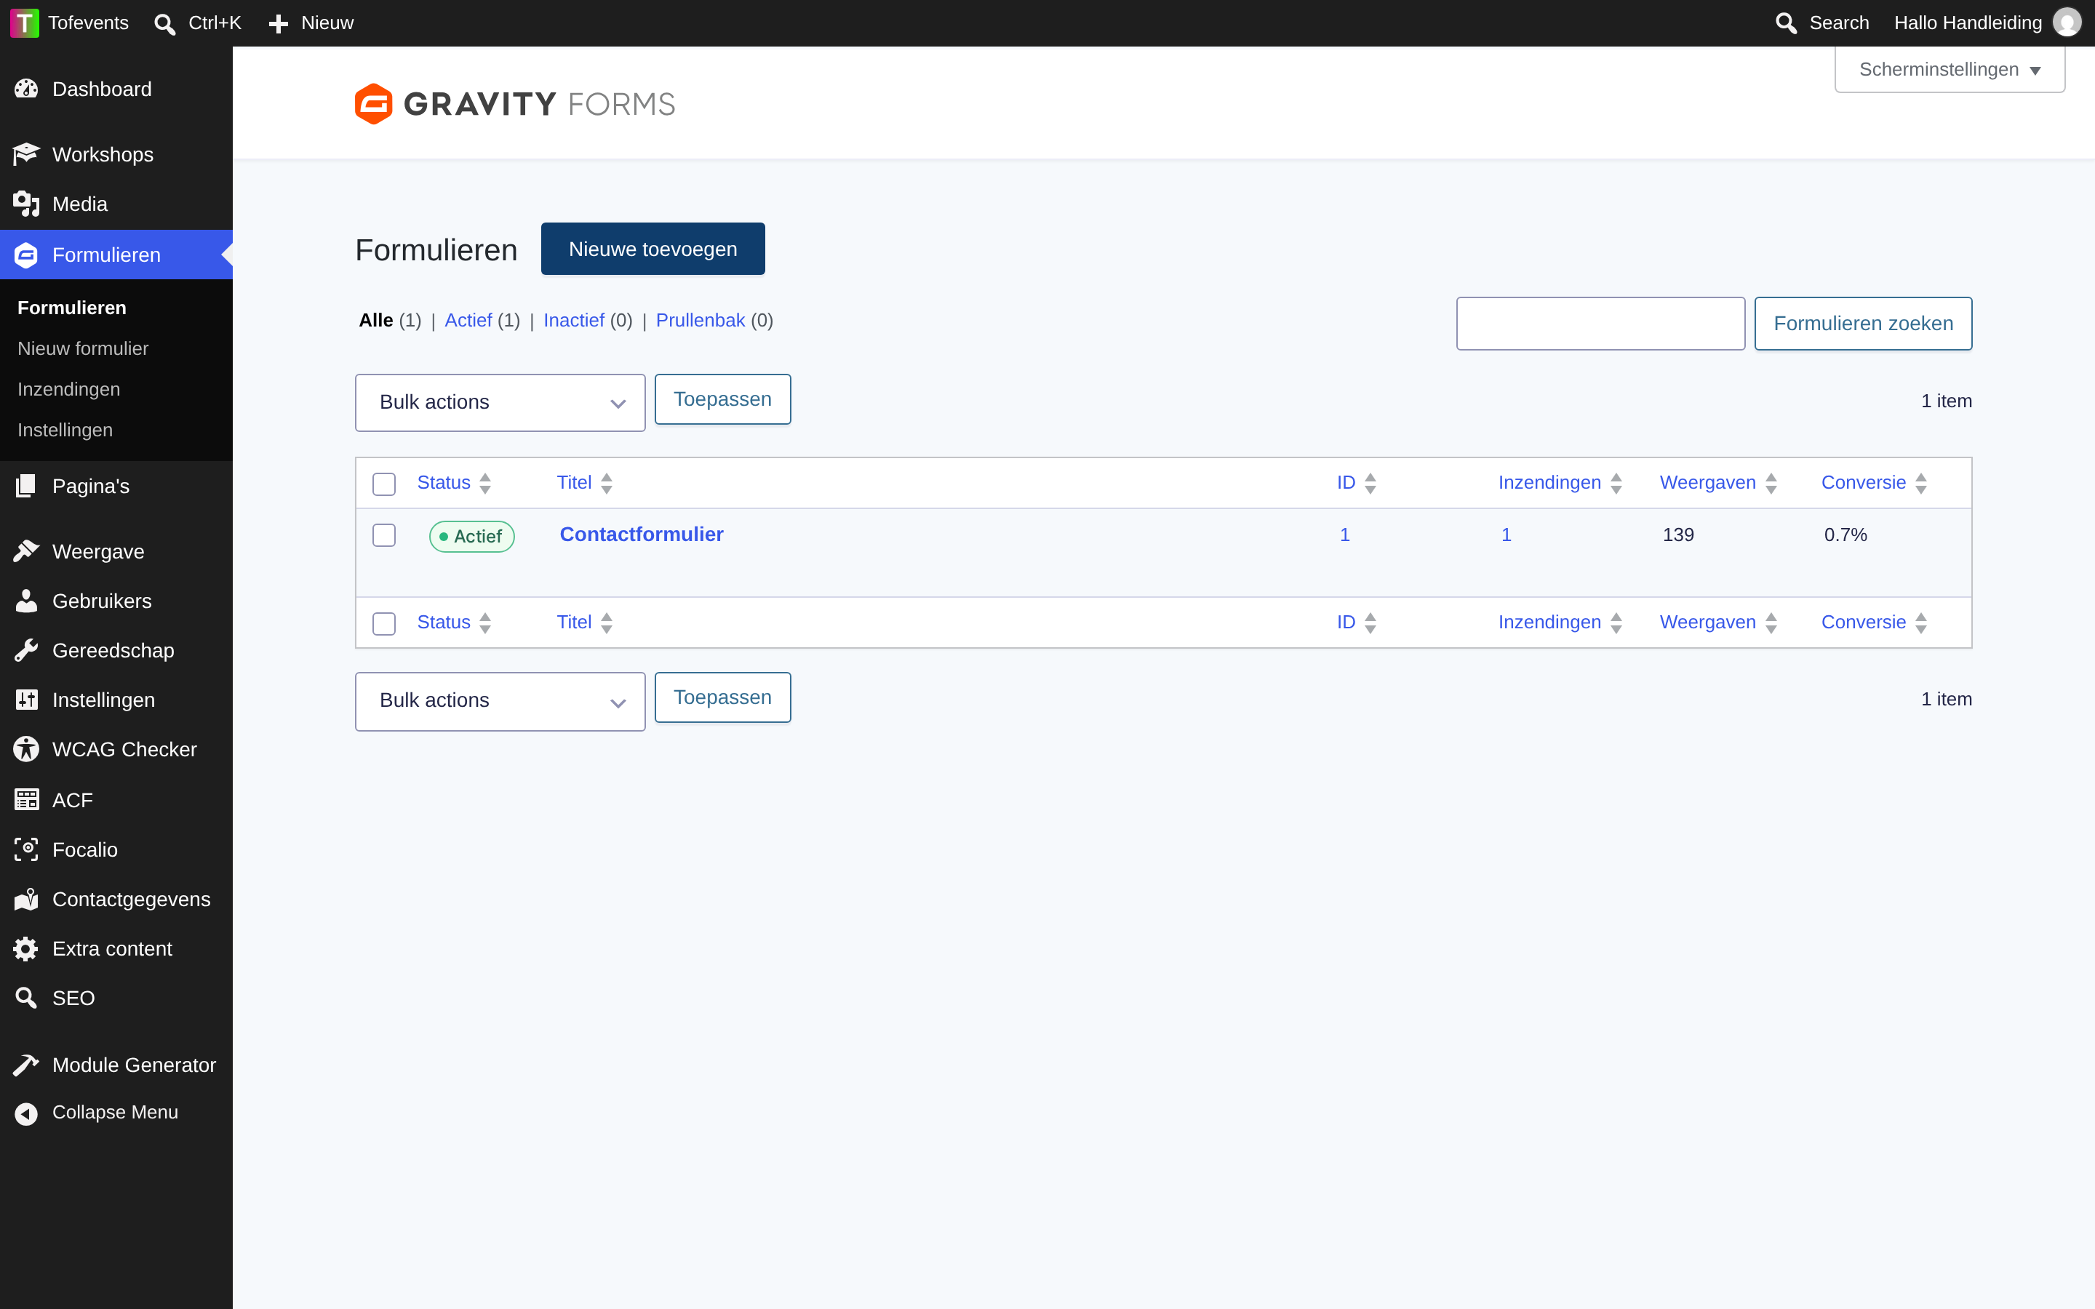Click the Formulieren zoeken button

[x=1863, y=324]
